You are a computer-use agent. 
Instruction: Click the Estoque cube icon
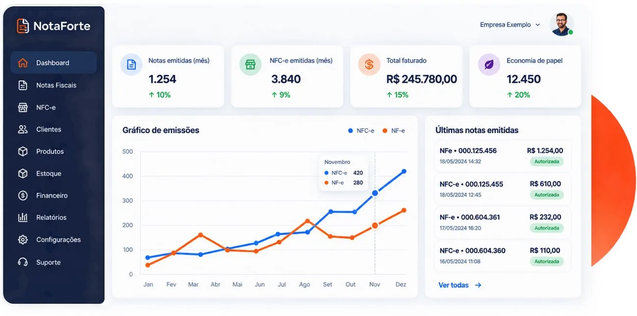(23, 173)
